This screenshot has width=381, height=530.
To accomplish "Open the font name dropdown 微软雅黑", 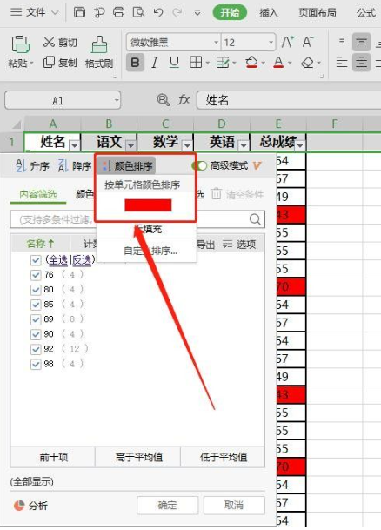I will [x=216, y=43].
